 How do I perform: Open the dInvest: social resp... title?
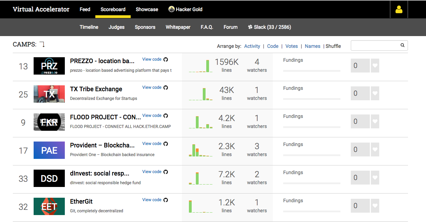99,173
